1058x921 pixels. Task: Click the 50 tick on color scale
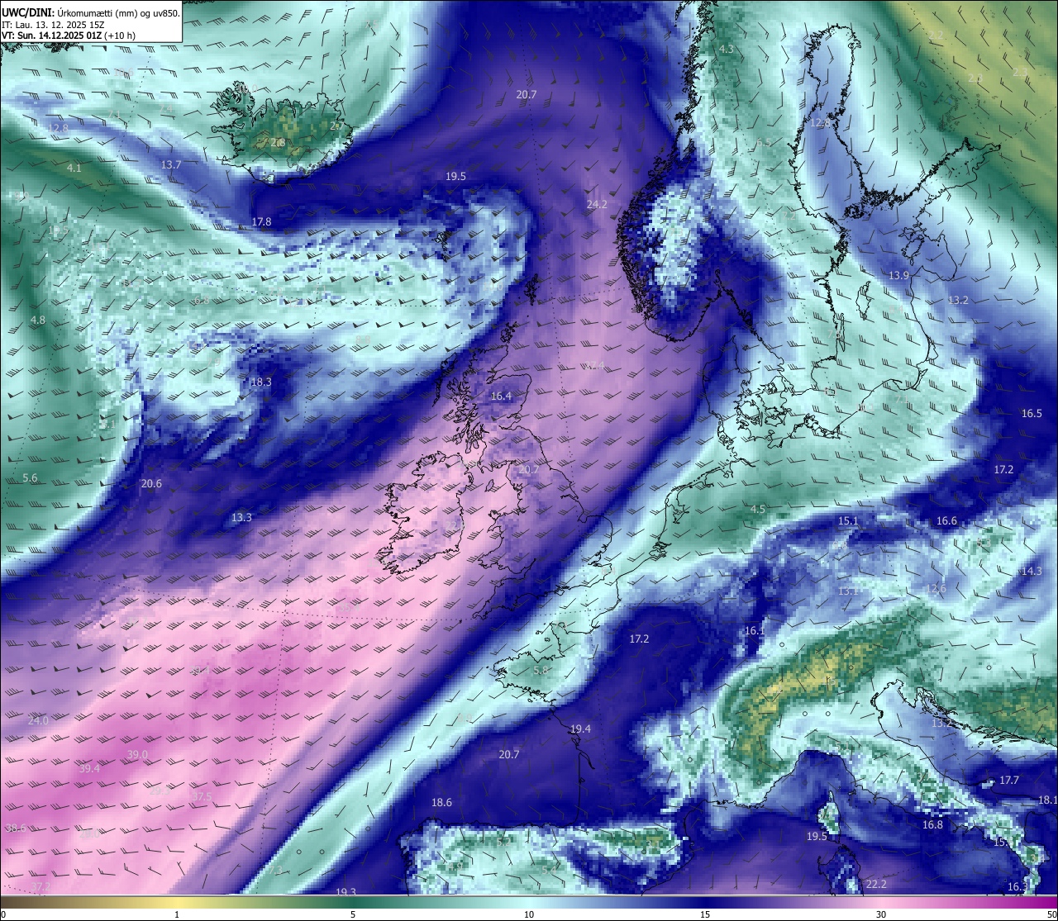click(x=1052, y=914)
